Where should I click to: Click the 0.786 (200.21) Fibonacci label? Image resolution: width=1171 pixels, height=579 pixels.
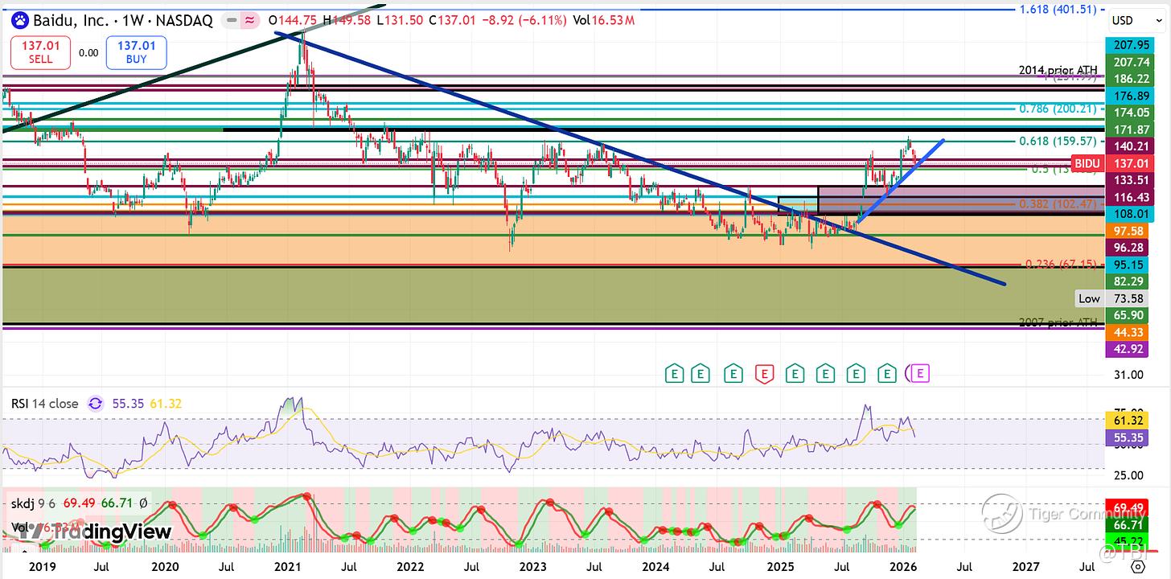[1058, 109]
